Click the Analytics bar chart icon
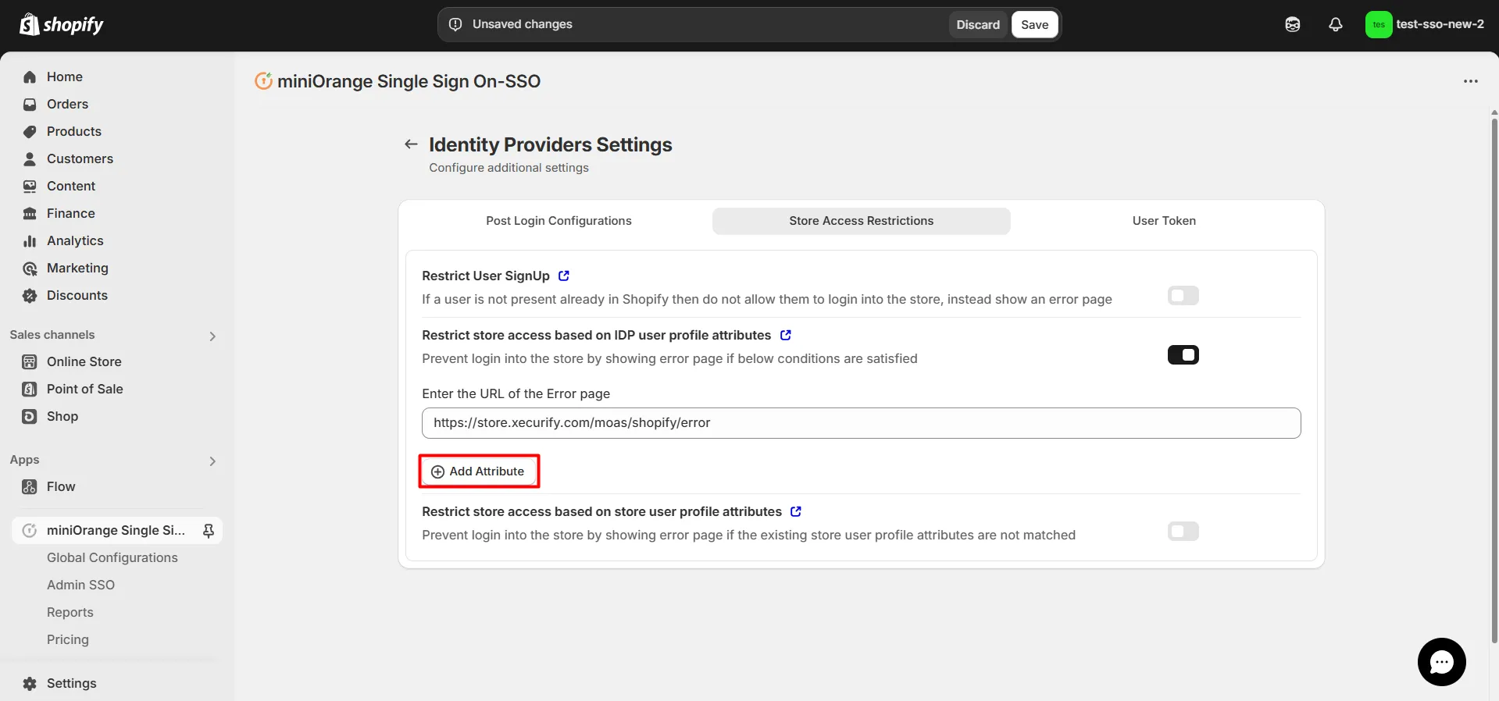 pyautogui.click(x=30, y=241)
